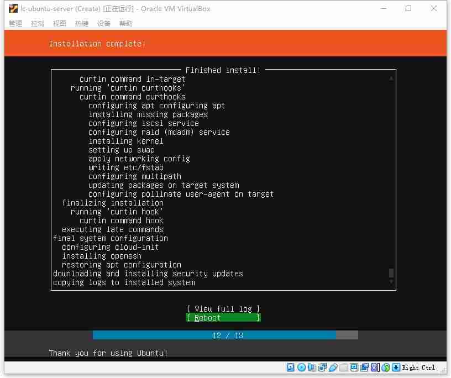
Task: Open the audio status indicator
Action: tap(312, 367)
